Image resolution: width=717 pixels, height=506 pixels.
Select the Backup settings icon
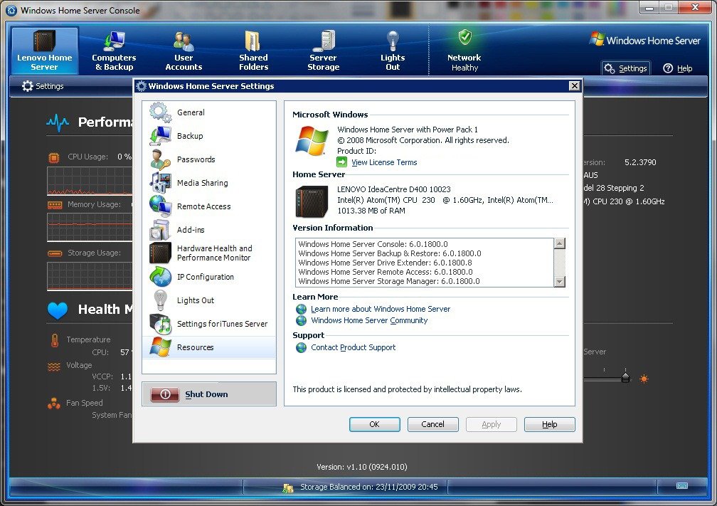coord(160,135)
